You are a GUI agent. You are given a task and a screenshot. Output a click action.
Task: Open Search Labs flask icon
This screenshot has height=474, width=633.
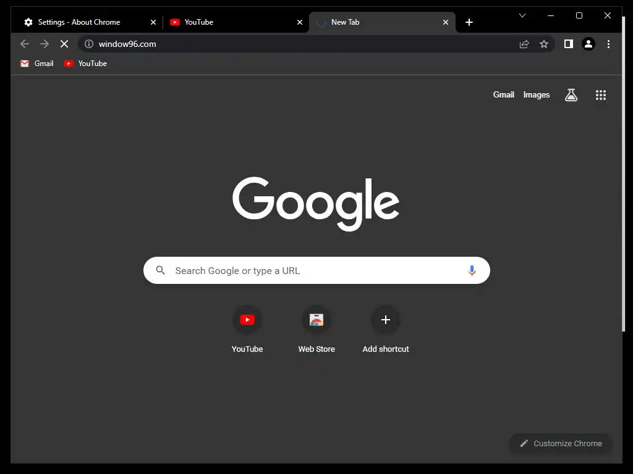(x=571, y=95)
